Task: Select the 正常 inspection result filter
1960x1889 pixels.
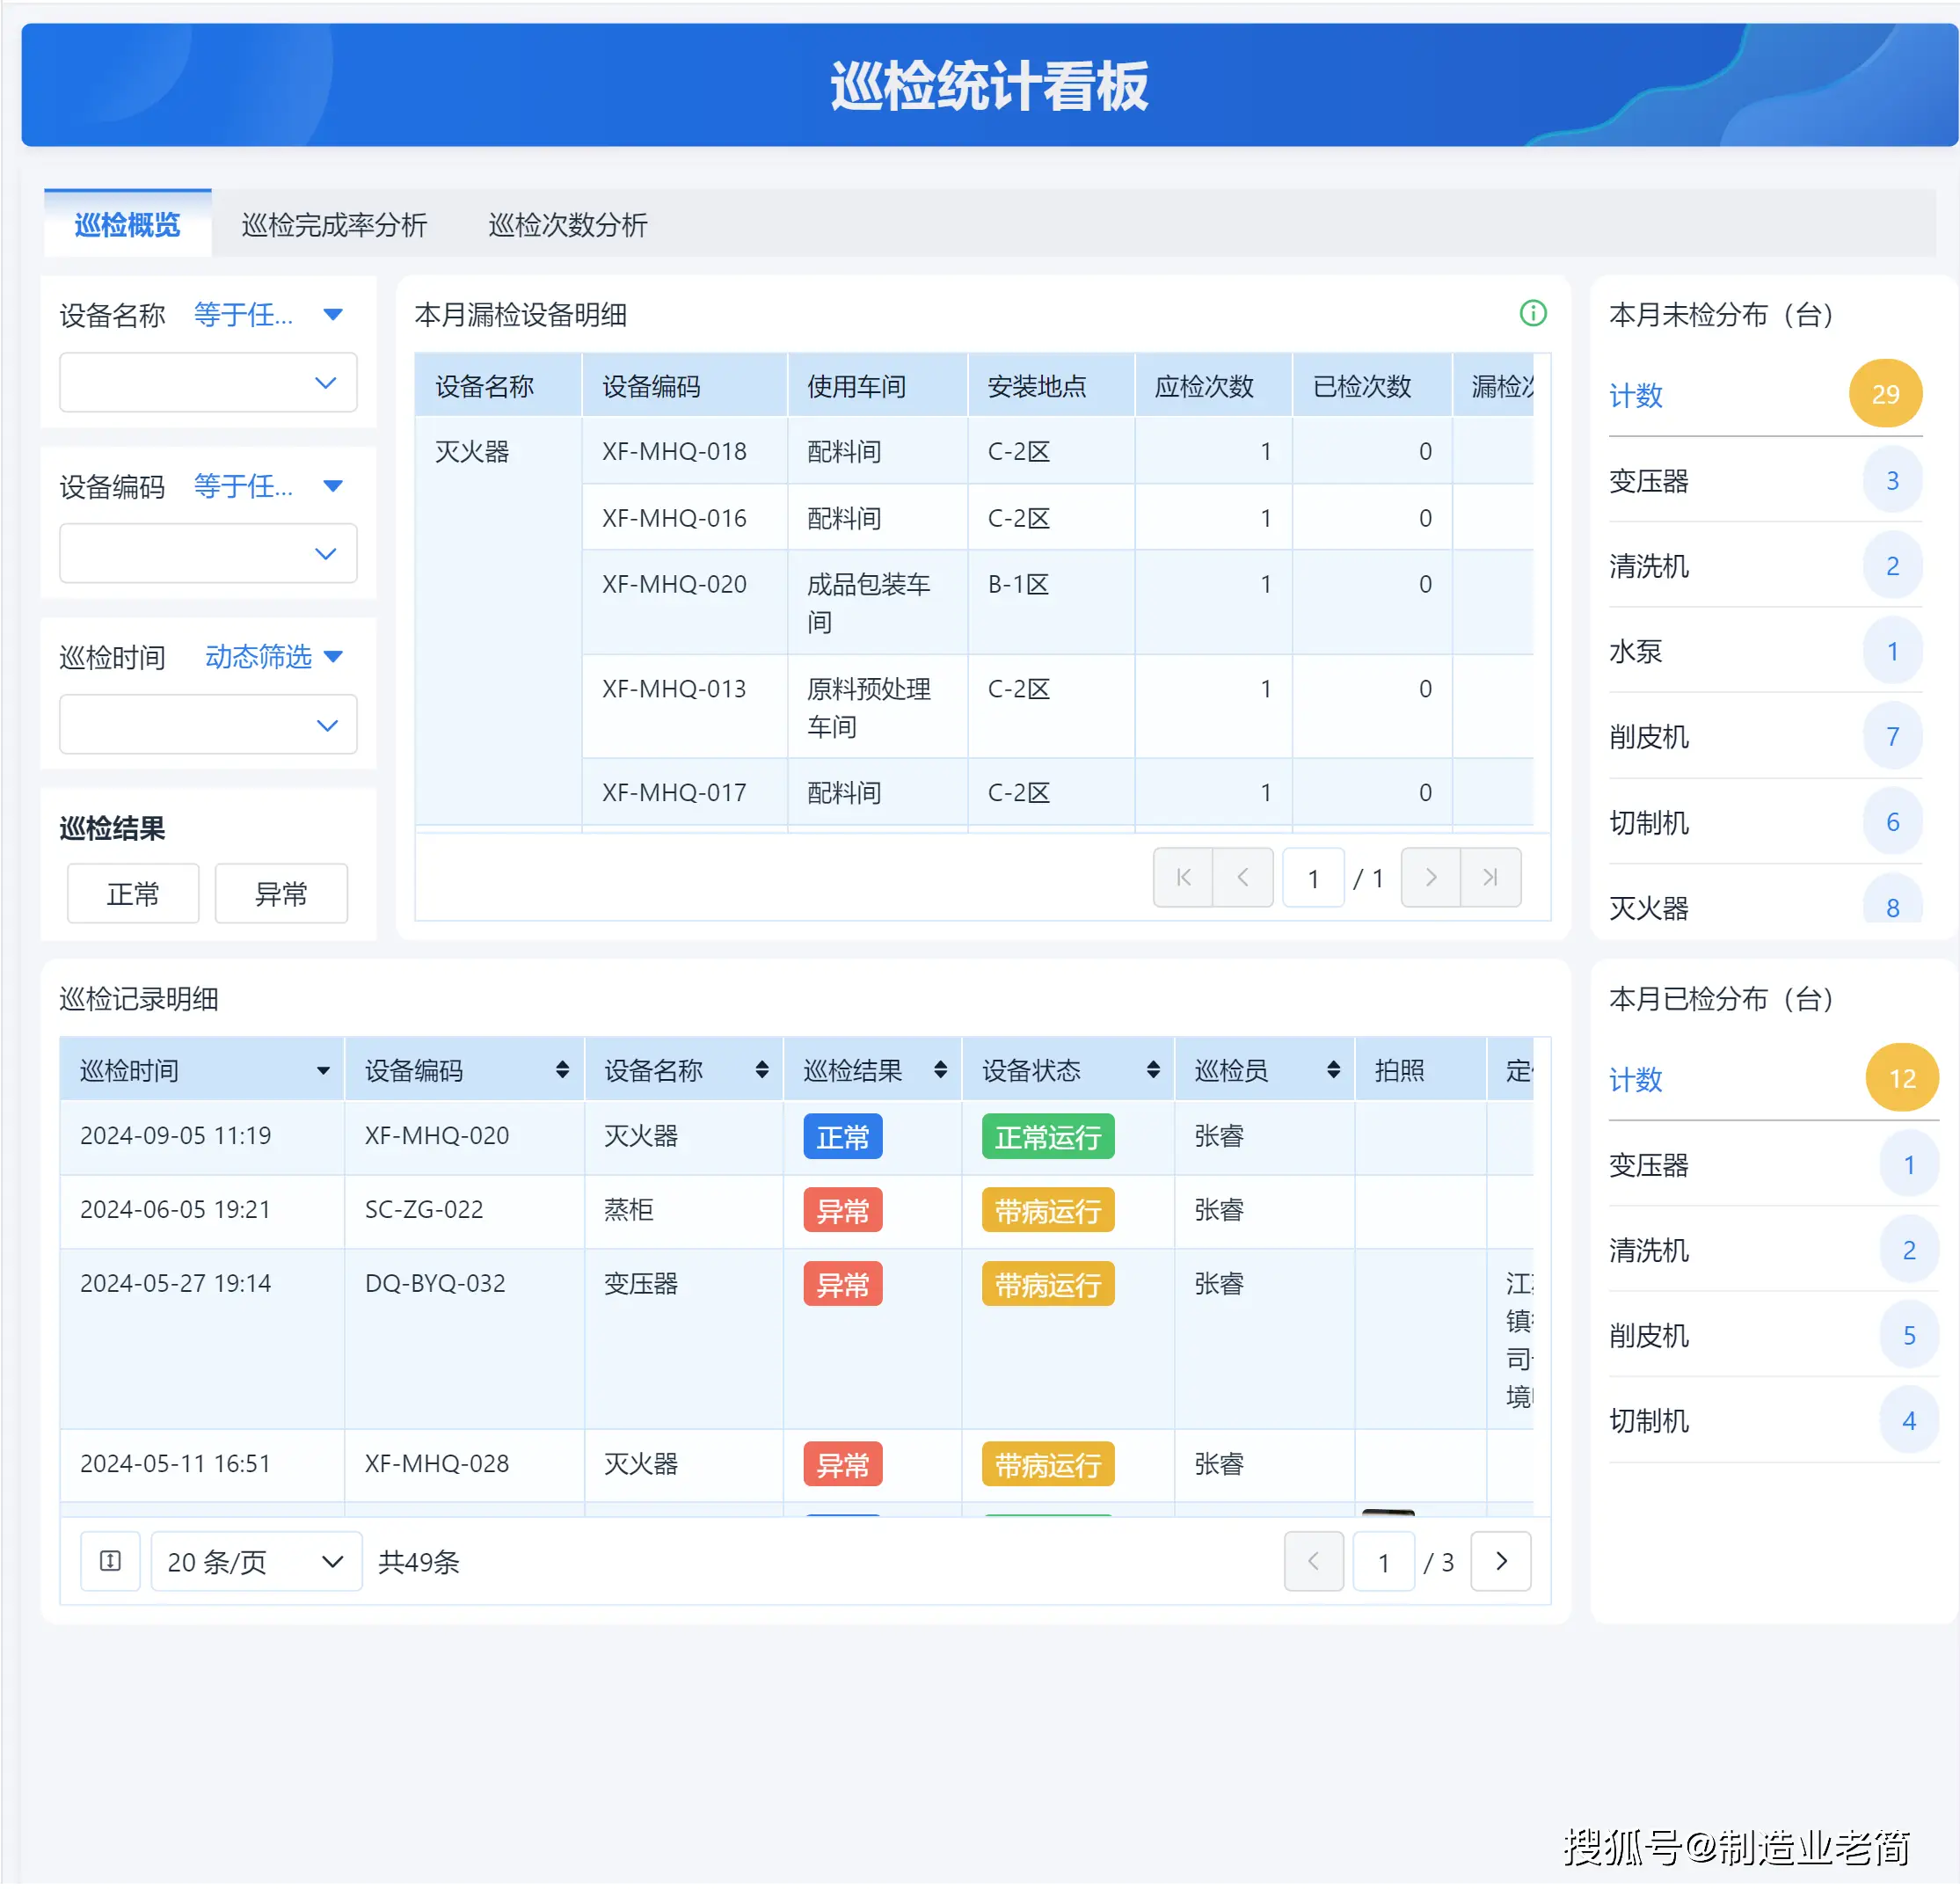Action: tap(133, 893)
